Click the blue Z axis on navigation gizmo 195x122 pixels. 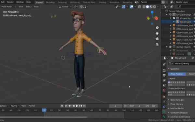(x=152, y=12)
